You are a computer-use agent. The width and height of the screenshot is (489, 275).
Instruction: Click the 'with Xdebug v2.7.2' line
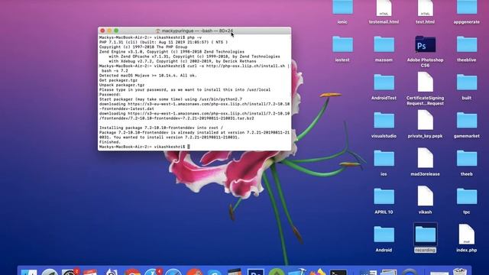(183, 61)
